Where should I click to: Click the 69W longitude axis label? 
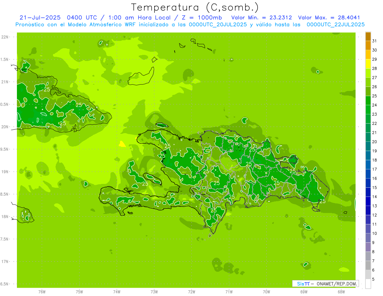[304, 292]
